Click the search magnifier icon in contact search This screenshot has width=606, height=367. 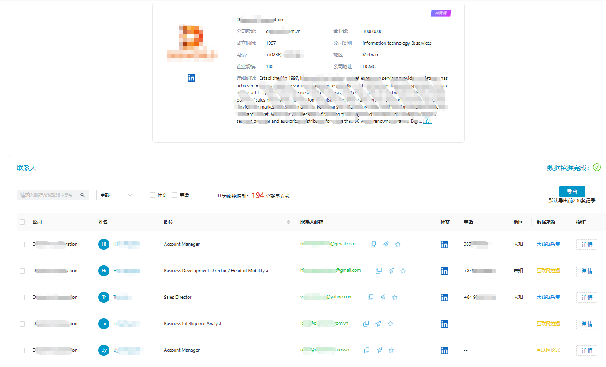82,195
